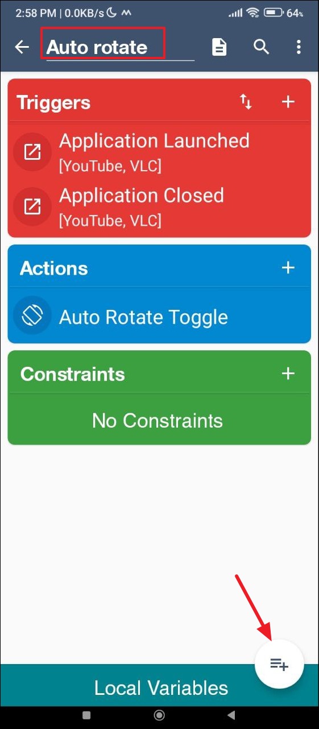Screen dimensions: 319x729
Task: Add a new constraint with plus
Action: [288, 373]
